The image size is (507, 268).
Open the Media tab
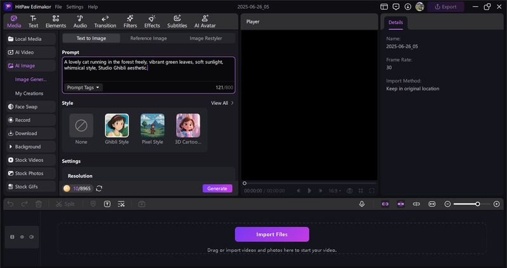[x=14, y=21]
